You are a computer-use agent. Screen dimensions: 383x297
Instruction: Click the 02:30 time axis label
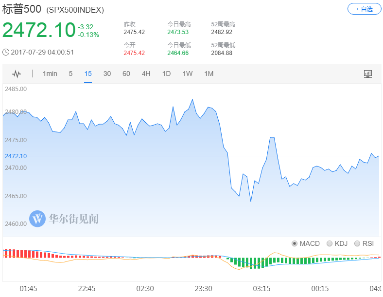145,289
